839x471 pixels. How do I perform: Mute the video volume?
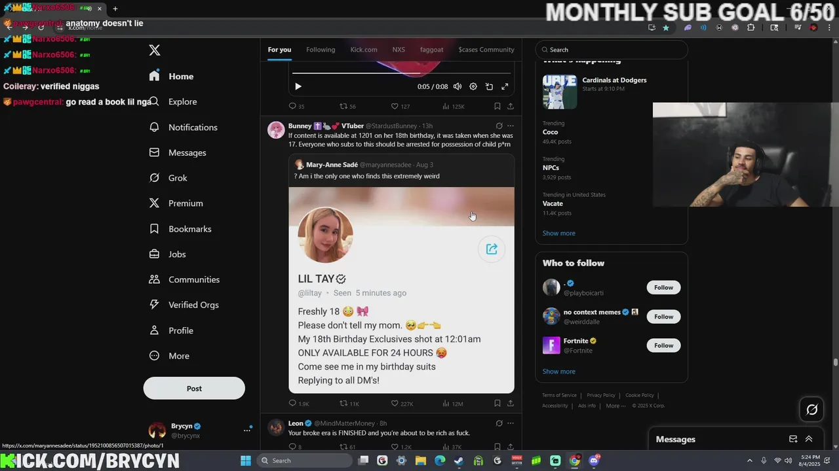458,86
